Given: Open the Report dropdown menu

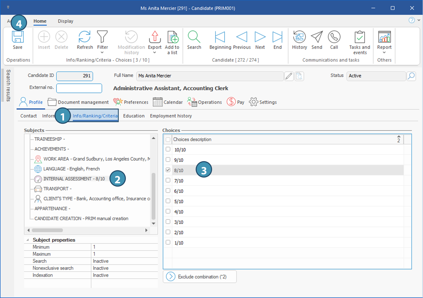Looking at the screenshot, I should [384, 52].
